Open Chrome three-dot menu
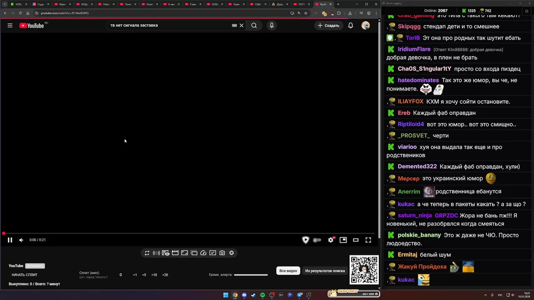The height and width of the screenshot is (300, 534). click(376, 13)
